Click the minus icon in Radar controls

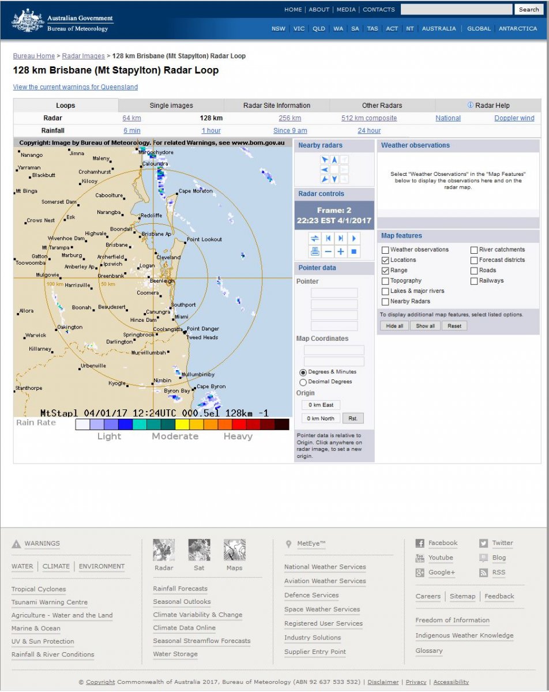(x=328, y=251)
